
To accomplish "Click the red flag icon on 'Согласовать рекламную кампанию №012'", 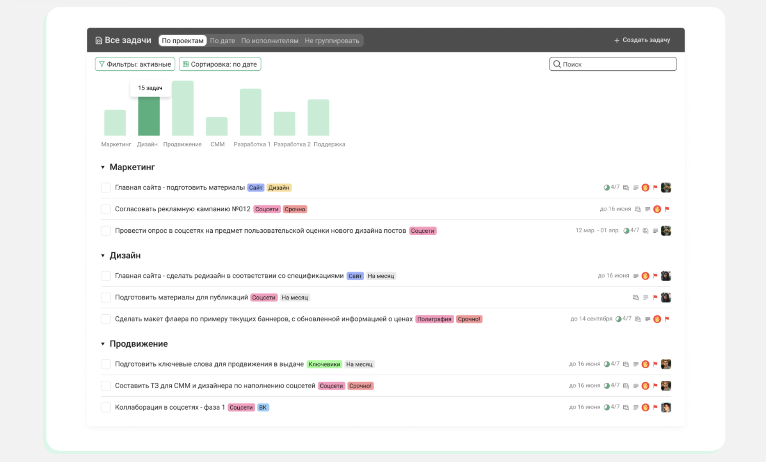I will 667,209.
